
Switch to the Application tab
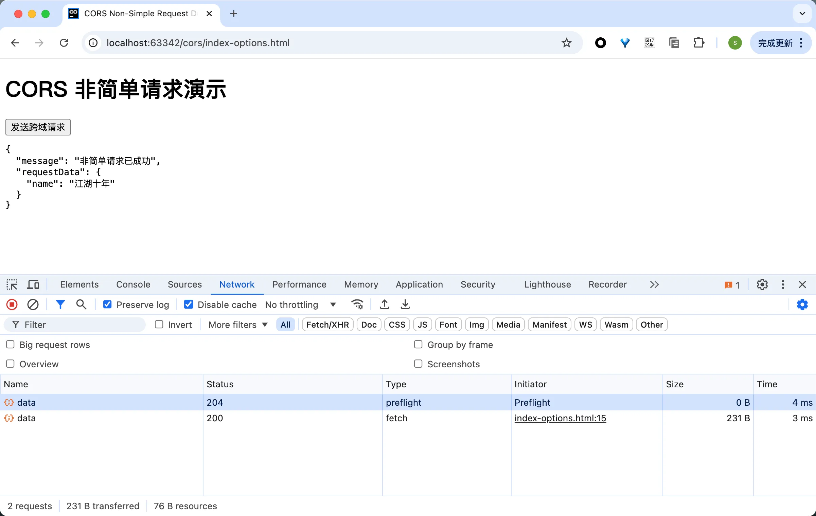[x=420, y=284]
